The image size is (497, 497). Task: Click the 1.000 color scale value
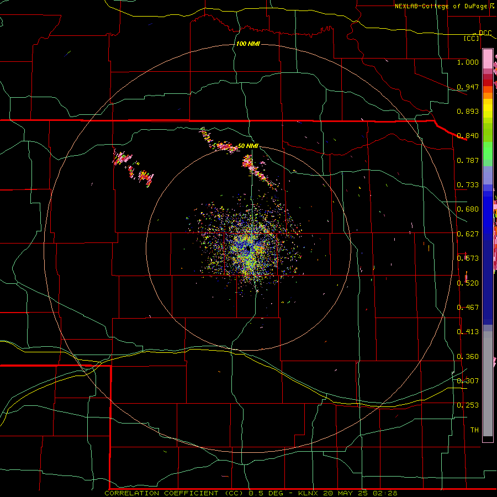(468, 62)
